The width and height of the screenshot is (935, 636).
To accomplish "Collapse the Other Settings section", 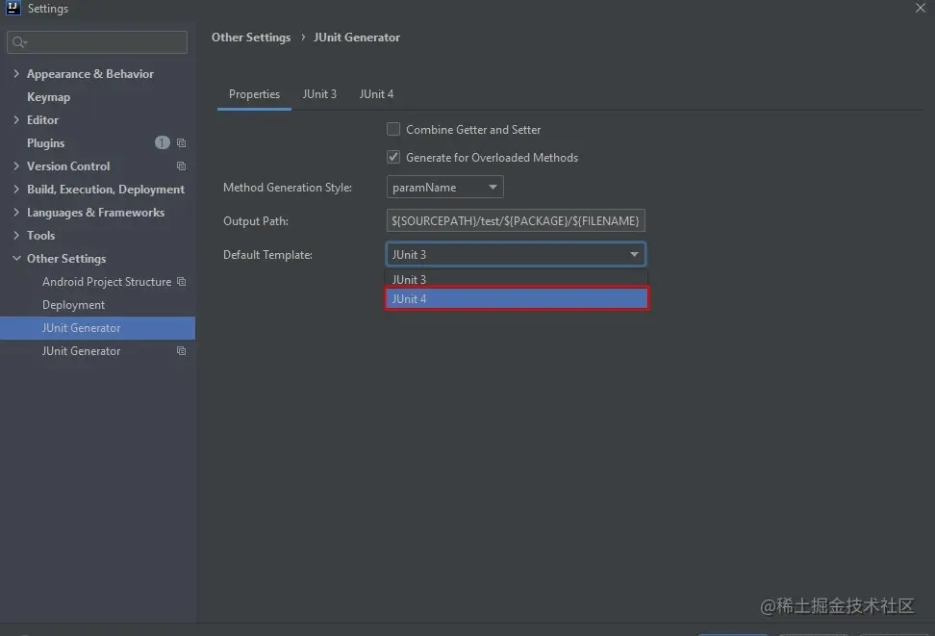I will click(x=16, y=259).
